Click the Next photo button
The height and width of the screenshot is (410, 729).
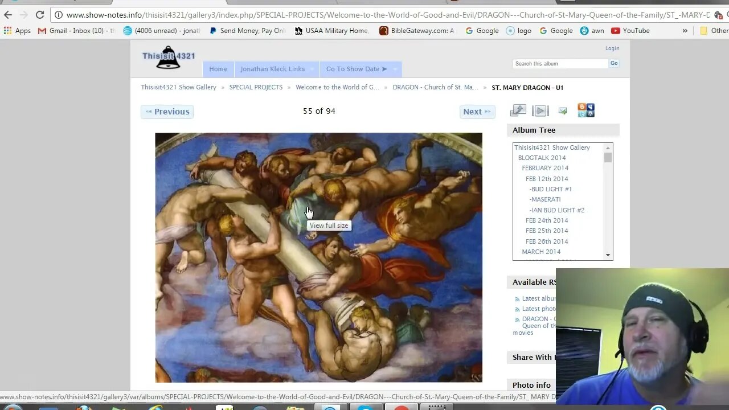[x=477, y=112]
